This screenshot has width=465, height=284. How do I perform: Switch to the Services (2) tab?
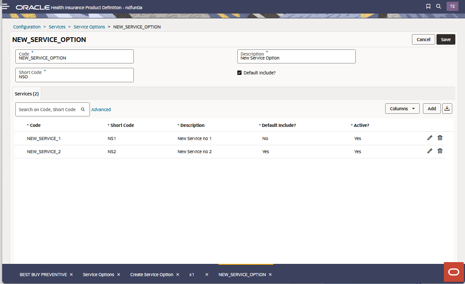[x=26, y=93]
